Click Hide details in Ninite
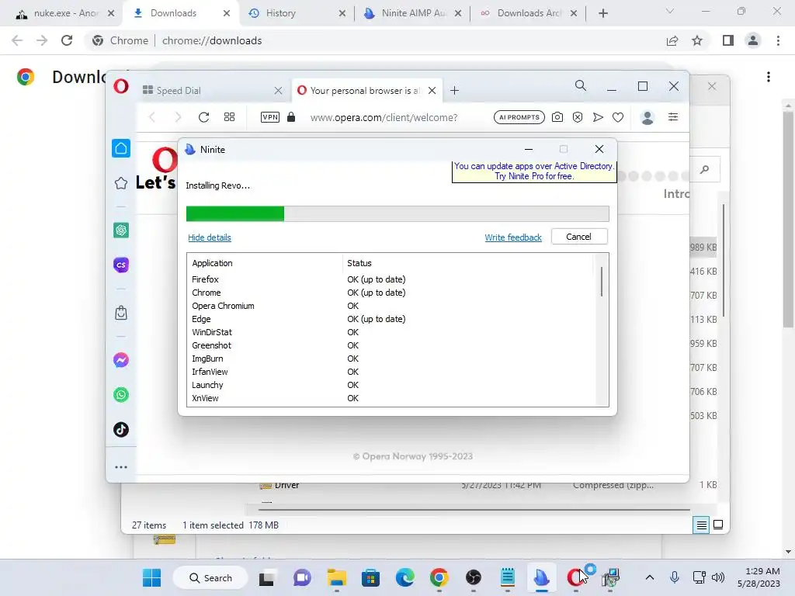The width and height of the screenshot is (795, 596). pos(210,237)
